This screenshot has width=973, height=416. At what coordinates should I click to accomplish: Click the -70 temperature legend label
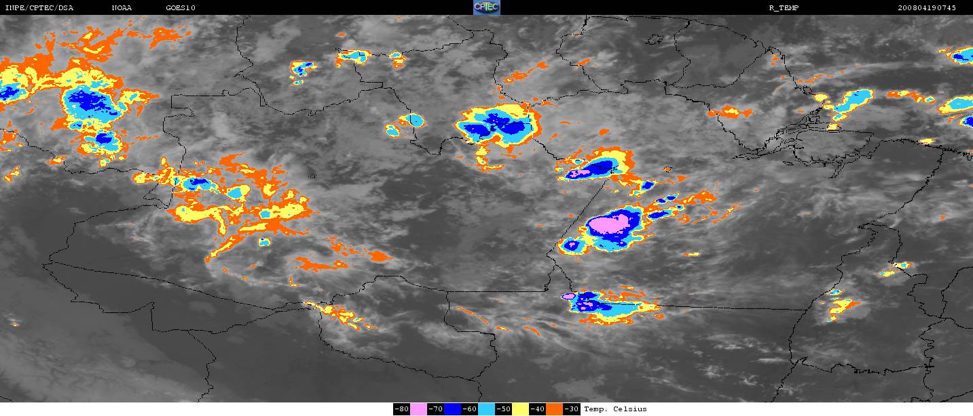[435, 409]
